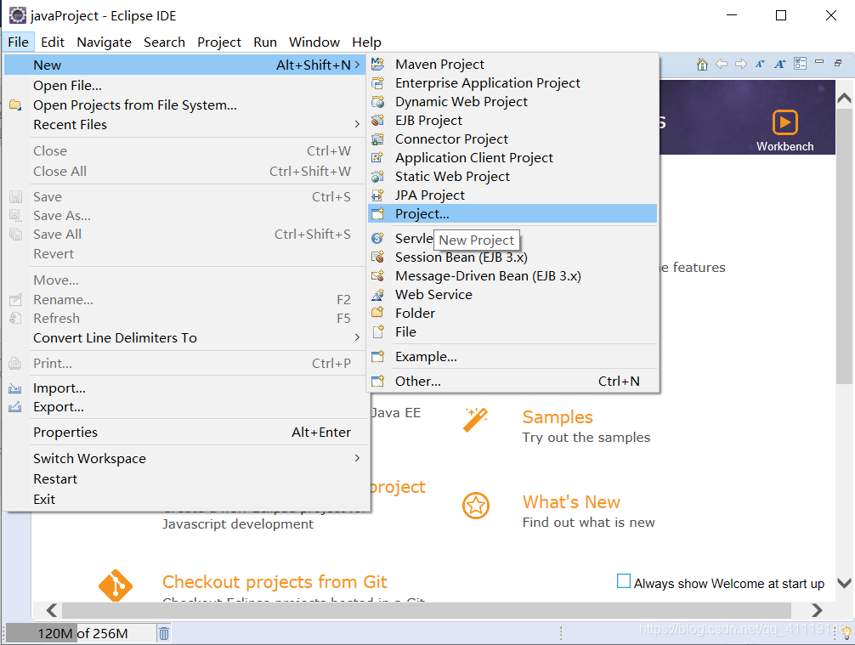Expand the Switch Workspace submenu

(357, 458)
